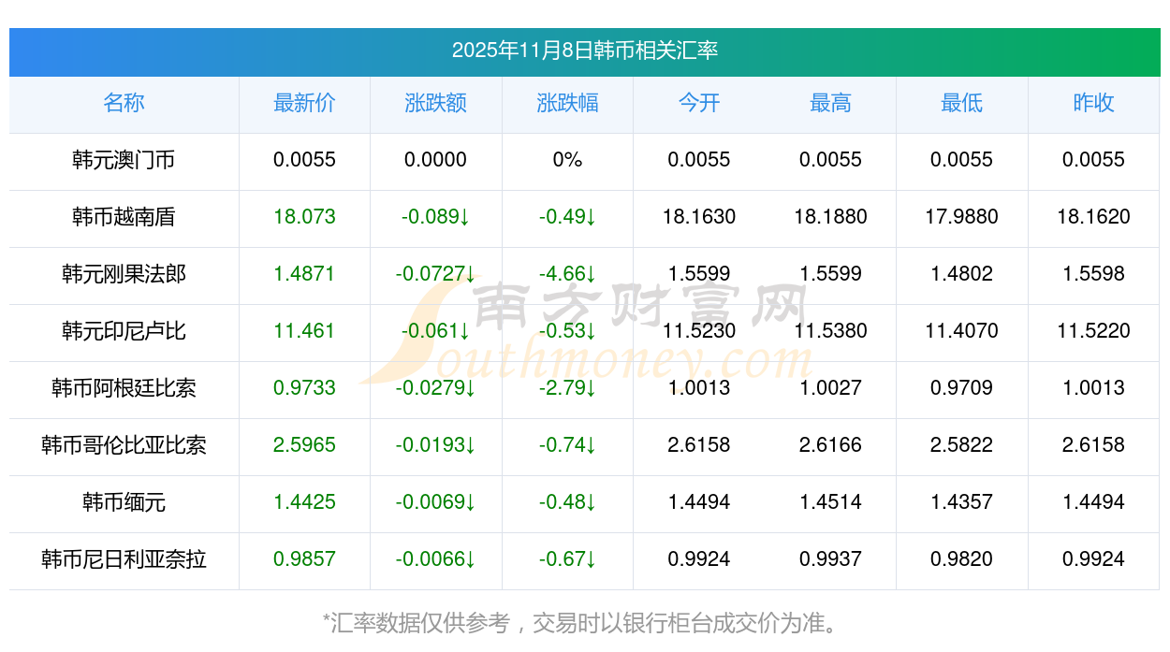The image size is (1170, 652).
Task: Click the 涨跌幅 column header
Action: (567, 103)
